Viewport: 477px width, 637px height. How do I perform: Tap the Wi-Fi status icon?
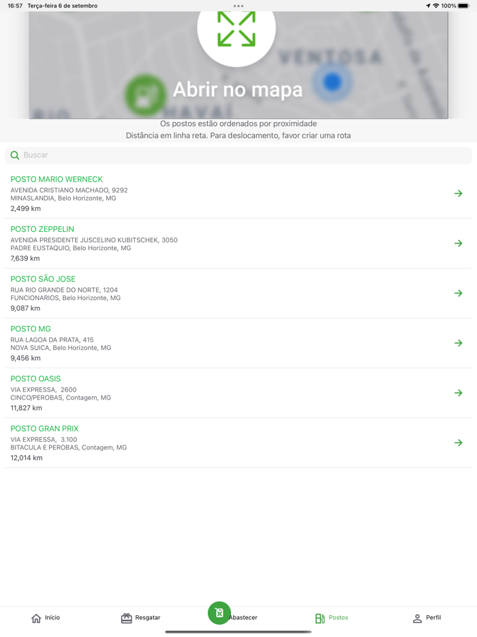click(x=436, y=5)
